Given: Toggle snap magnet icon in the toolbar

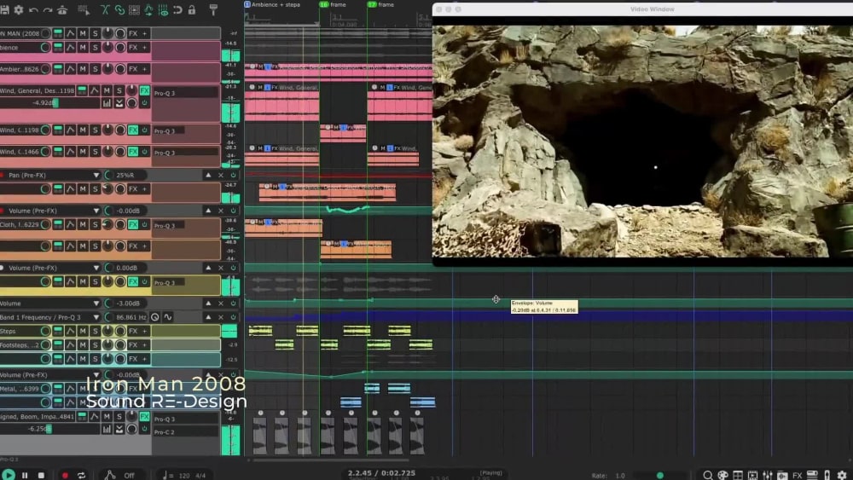Looking at the screenshot, I should click(177, 9).
